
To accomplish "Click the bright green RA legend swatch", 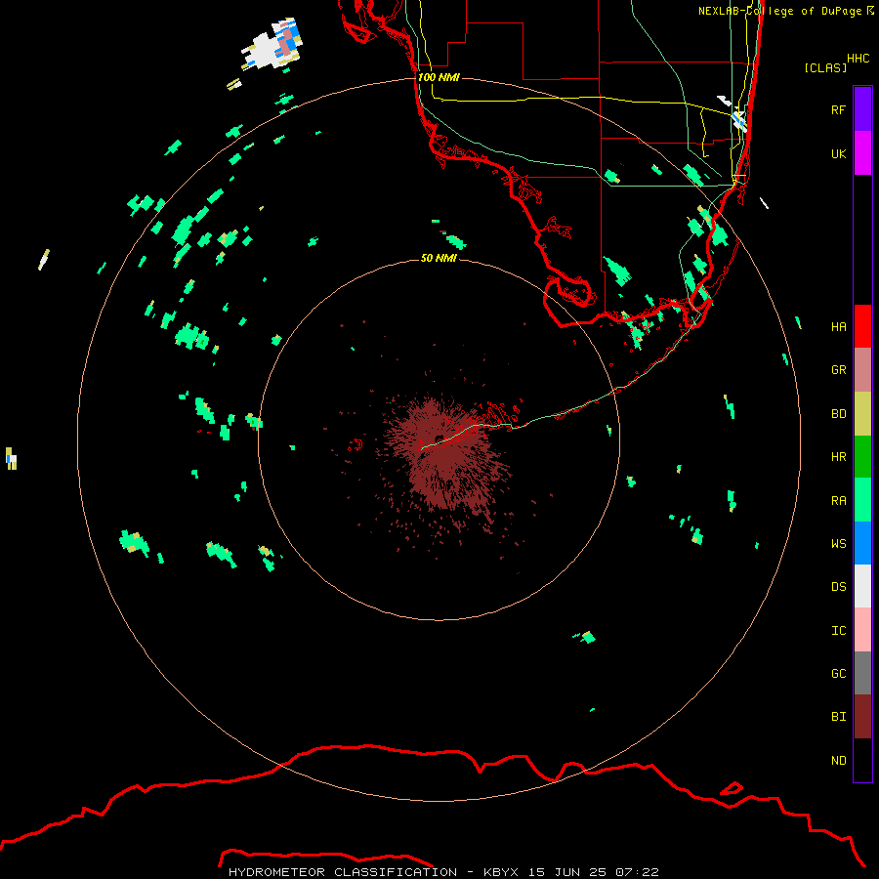I will click(862, 500).
